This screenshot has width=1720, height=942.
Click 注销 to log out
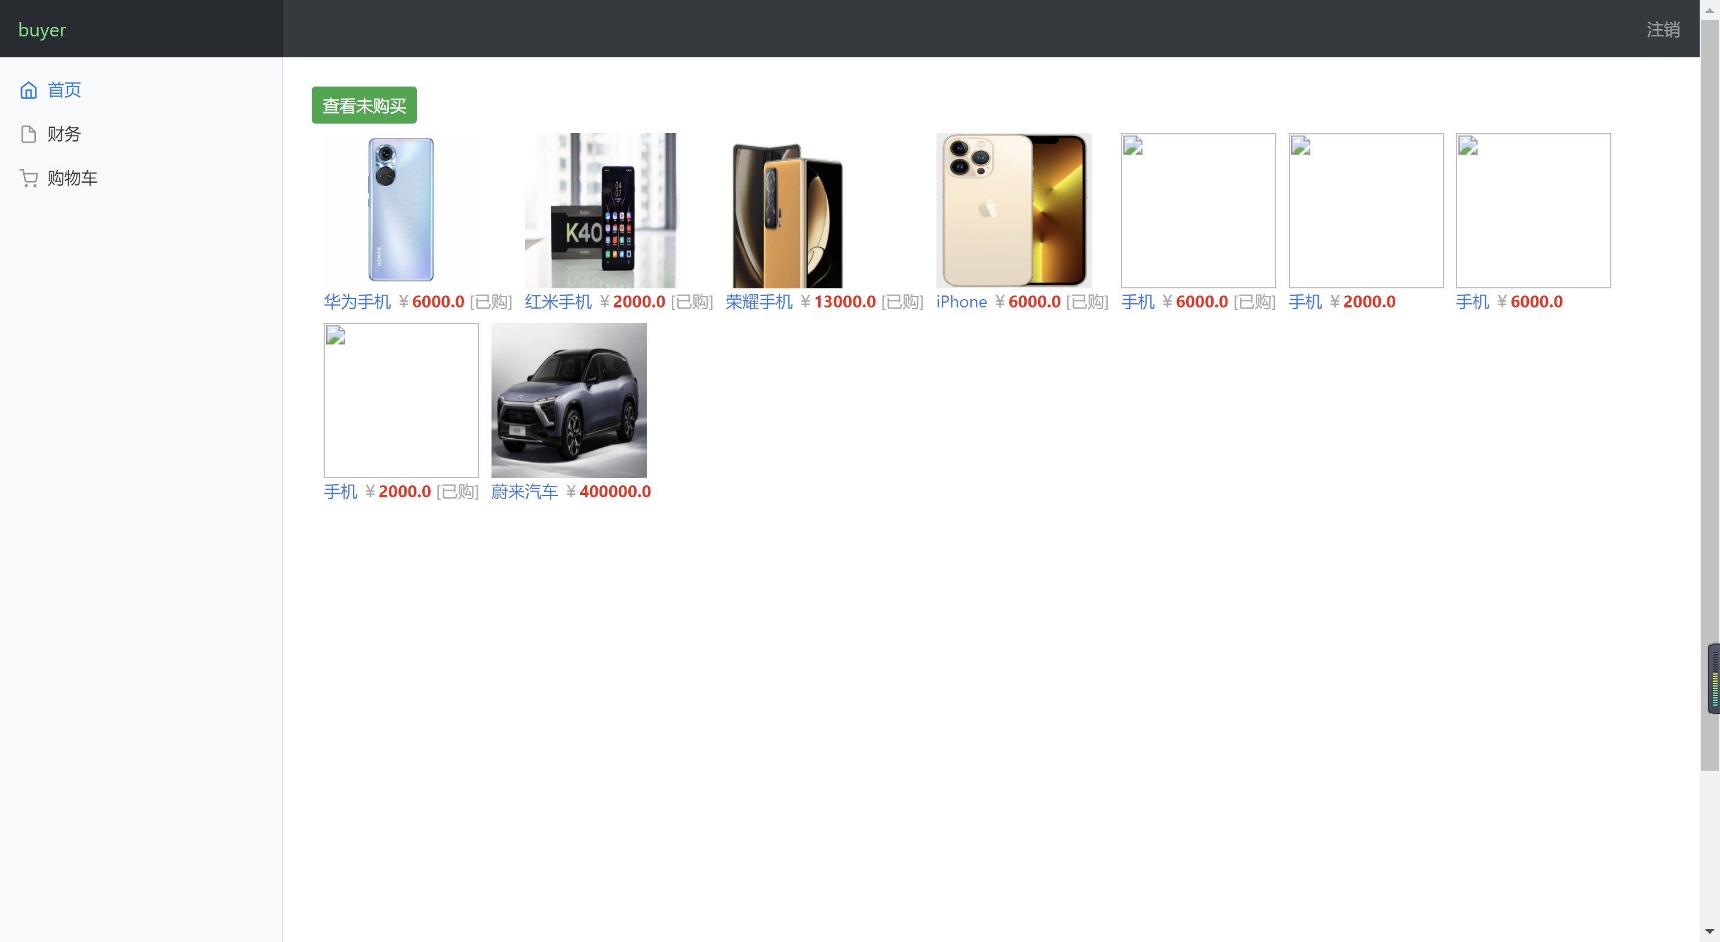tap(1663, 29)
